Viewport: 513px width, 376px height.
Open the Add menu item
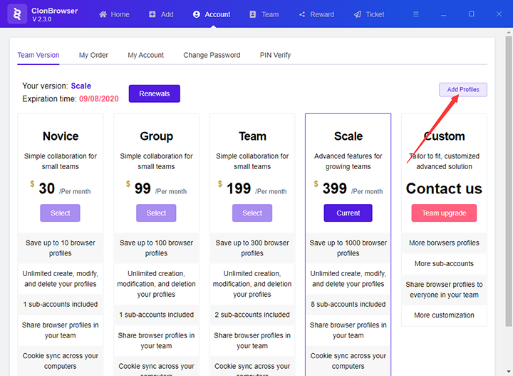point(161,14)
